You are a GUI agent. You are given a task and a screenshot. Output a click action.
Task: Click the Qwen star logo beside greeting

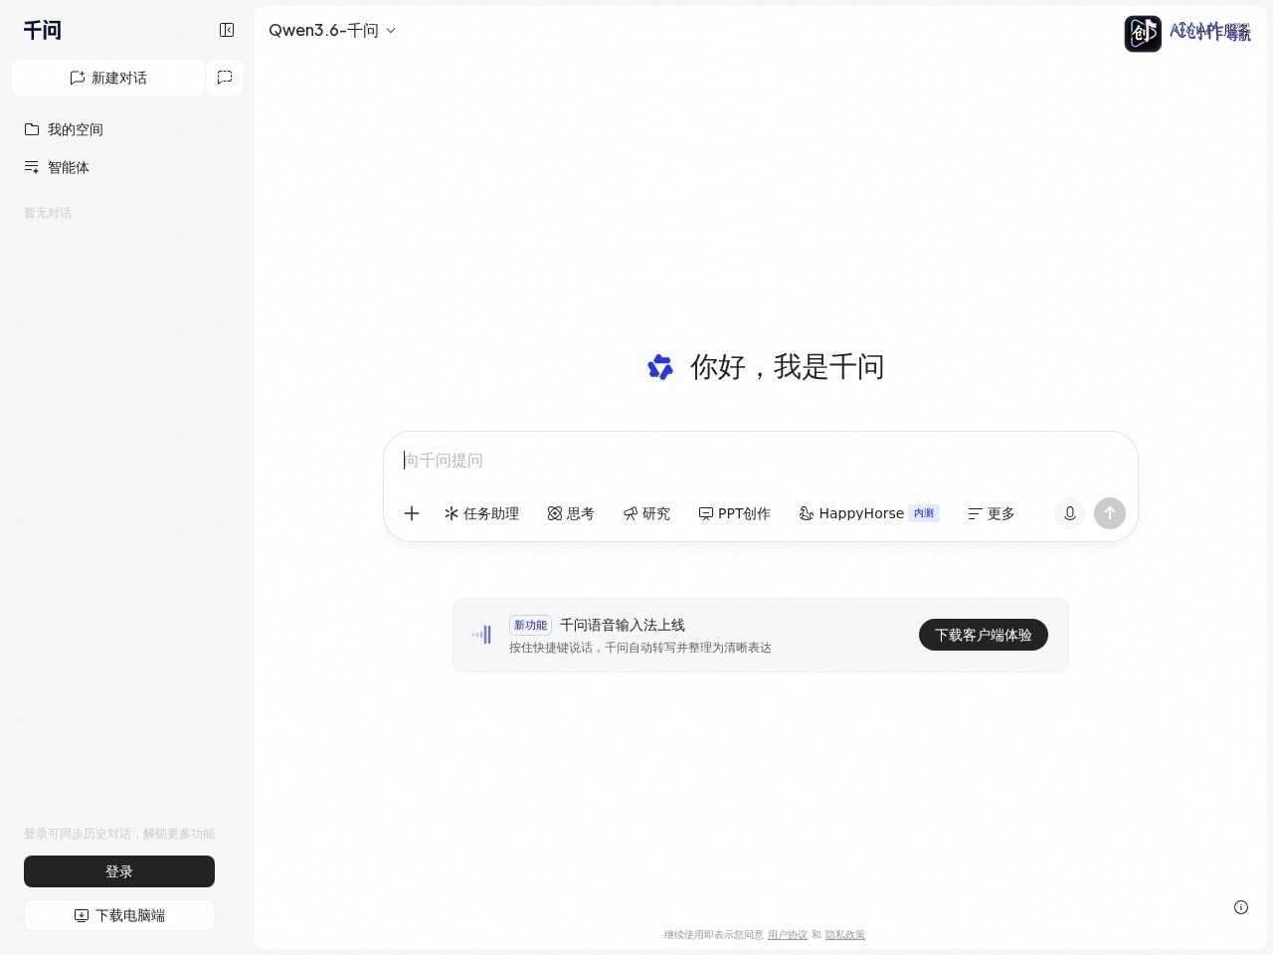[x=660, y=367]
